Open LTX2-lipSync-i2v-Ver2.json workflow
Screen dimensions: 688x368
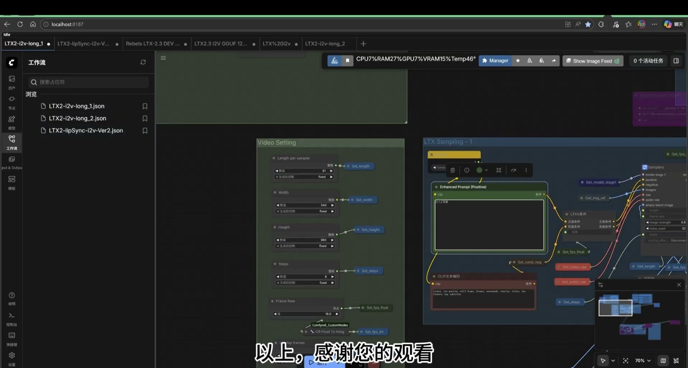(x=86, y=130)
